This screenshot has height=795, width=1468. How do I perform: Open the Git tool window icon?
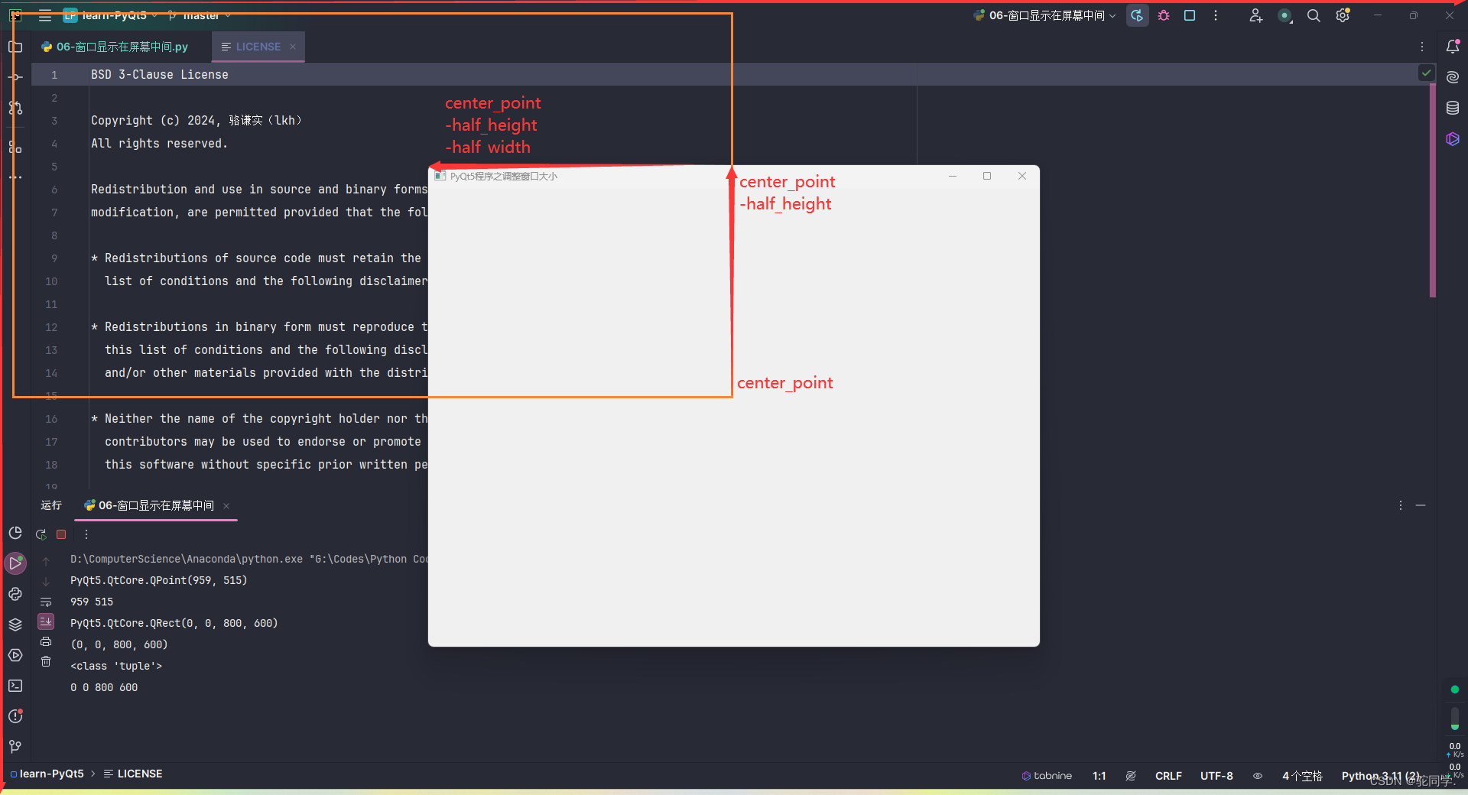15,747
